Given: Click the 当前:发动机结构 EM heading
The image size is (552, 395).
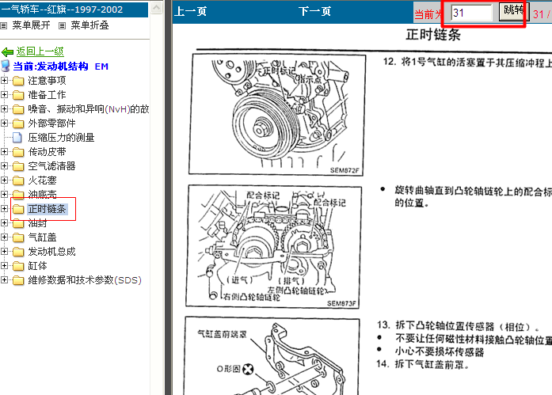Looking at the screenshot, I should click(60, 66).
